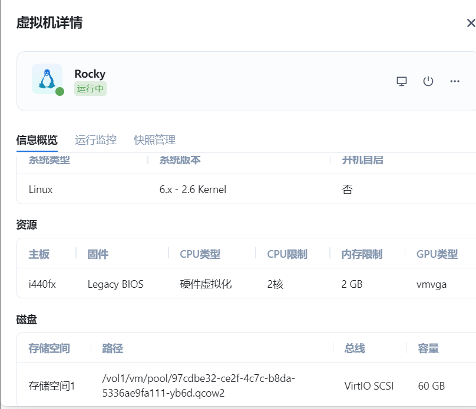Click the power button icon for Rocky
Viewport: 476px width, 409px height.
pyautogui.click(x=428, y=81)
